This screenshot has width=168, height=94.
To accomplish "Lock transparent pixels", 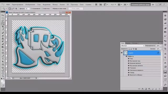I will [129, 49].
